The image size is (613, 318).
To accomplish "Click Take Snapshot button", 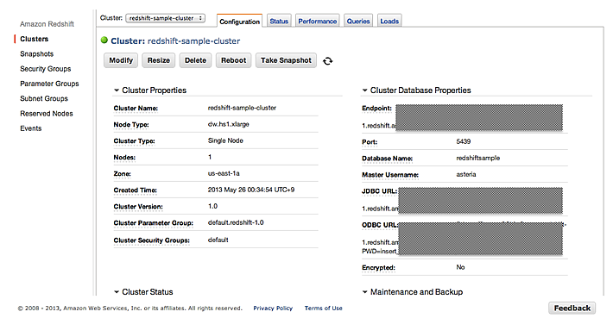I will tap(286, 60).
